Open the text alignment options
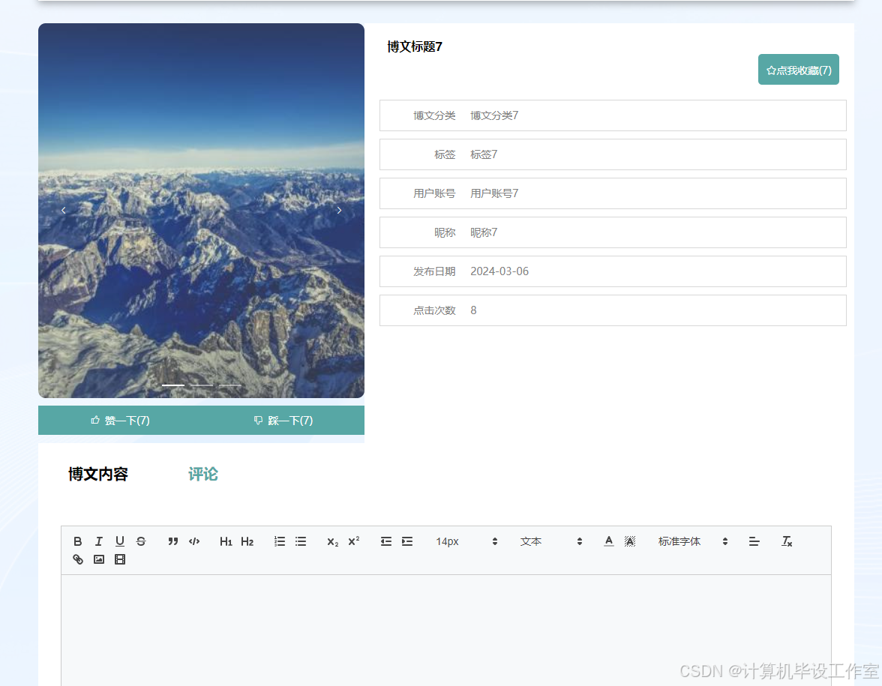The height and width of the screenshot is (686, 882). [754, 541]
